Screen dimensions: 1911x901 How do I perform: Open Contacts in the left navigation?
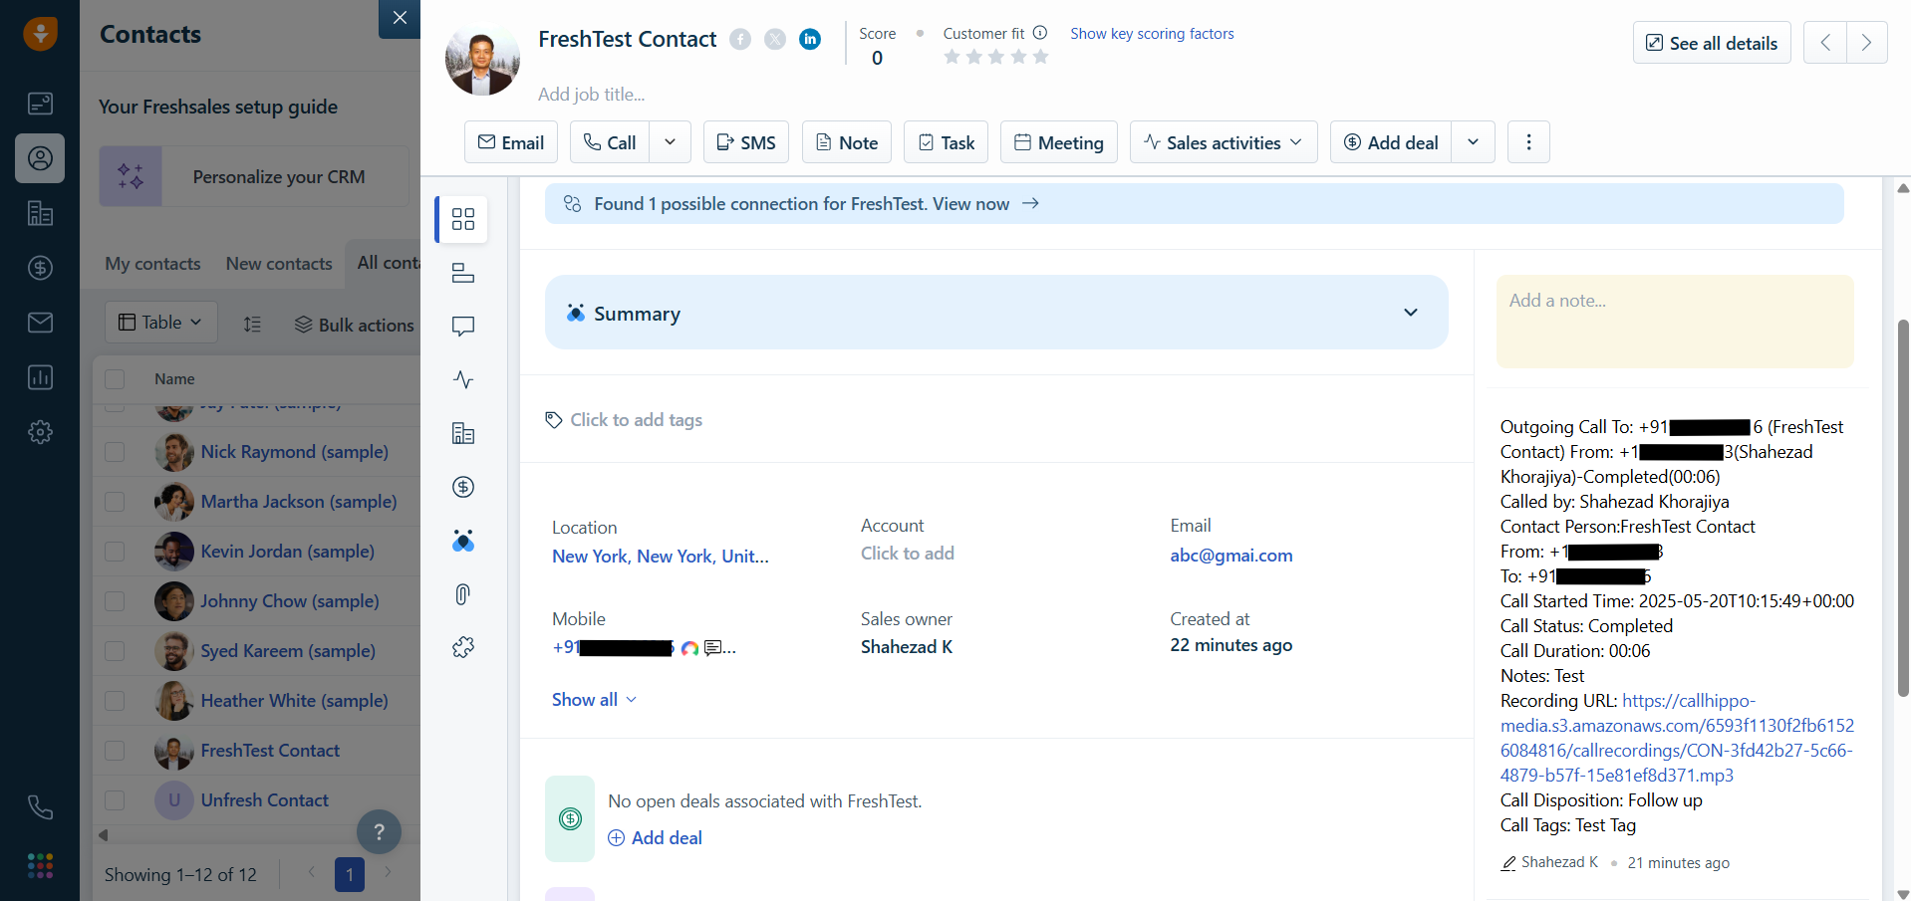[x=40, y=158]
